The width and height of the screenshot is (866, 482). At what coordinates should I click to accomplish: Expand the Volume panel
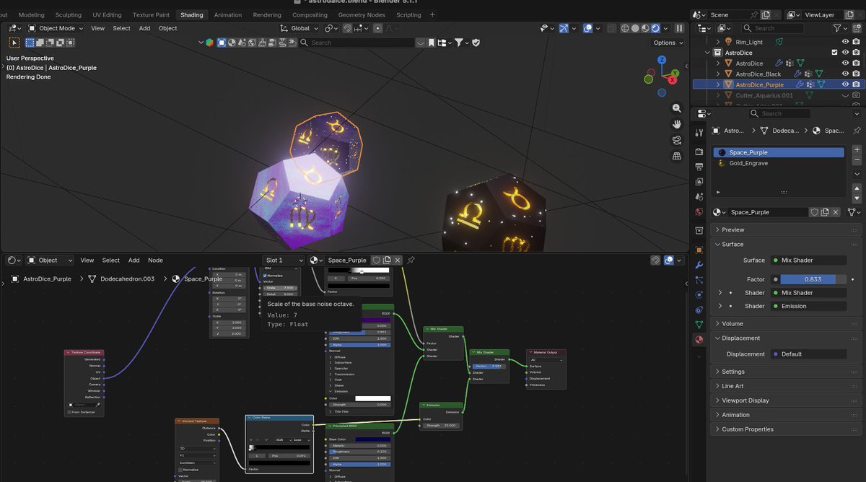pyautogui.click(x=787, y=323)
